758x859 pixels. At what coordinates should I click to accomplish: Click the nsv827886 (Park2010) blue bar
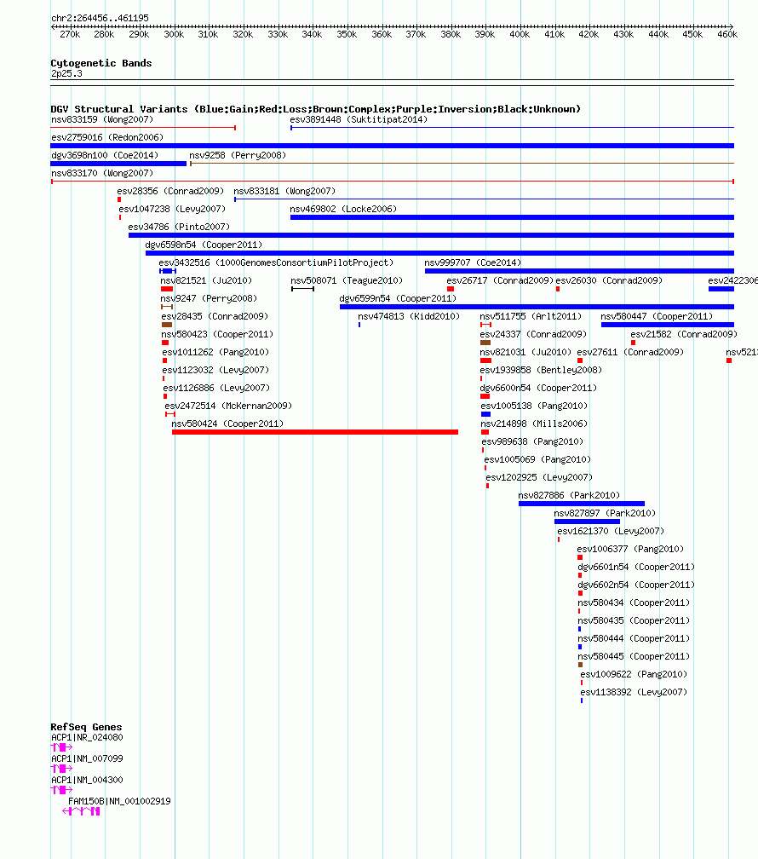tap(582, 504)
